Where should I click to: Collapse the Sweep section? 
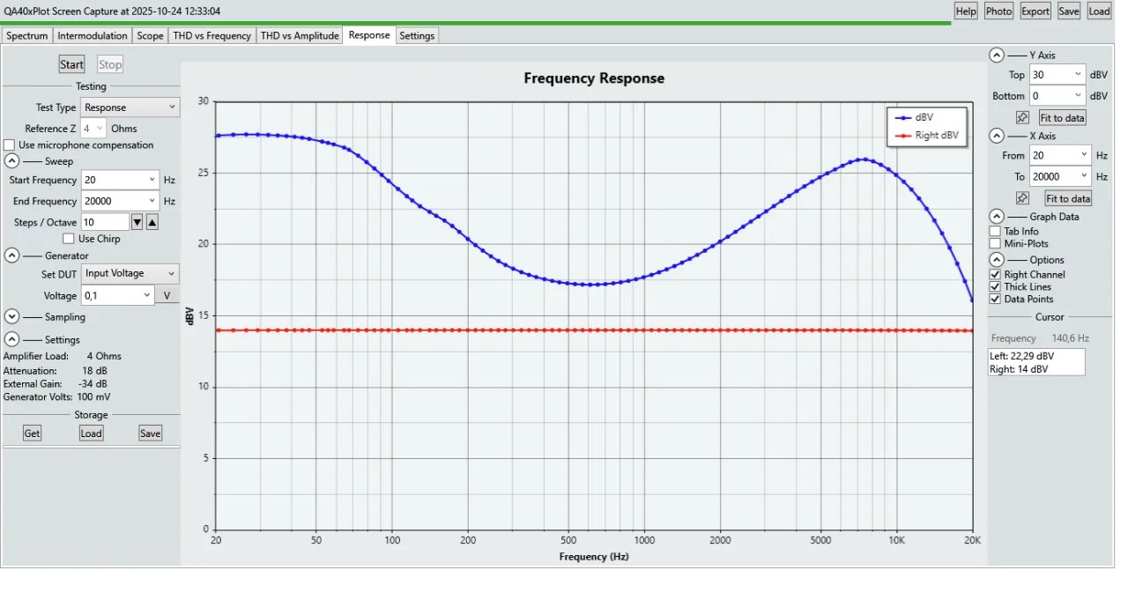[11, 160]
